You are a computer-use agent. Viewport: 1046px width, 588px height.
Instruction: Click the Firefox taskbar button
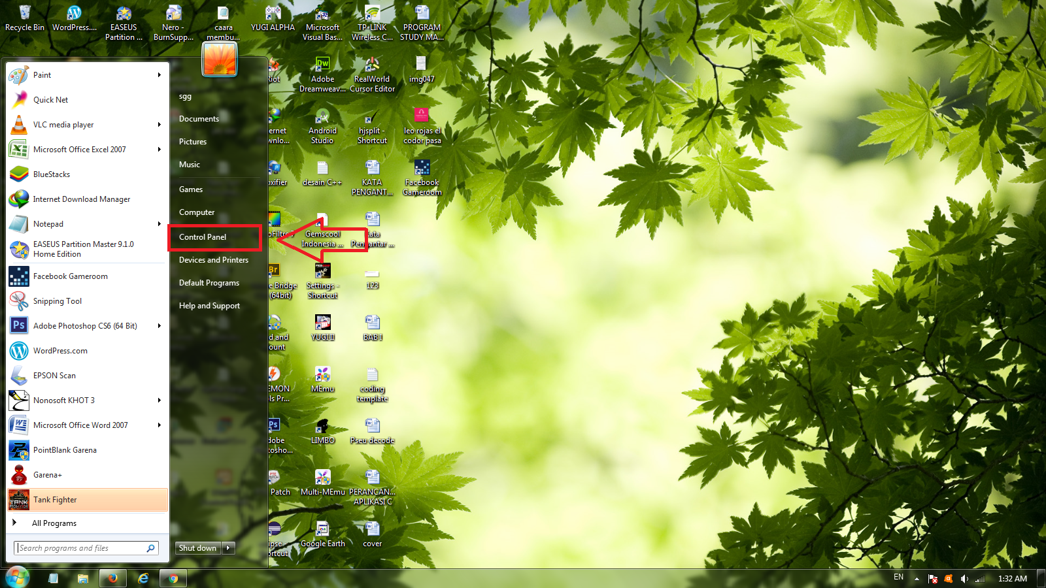[x=112, y=578]
